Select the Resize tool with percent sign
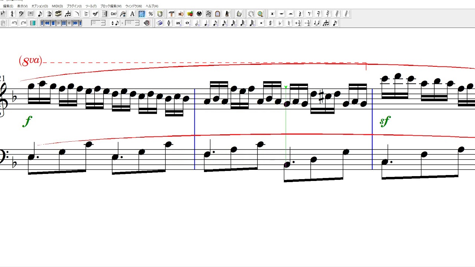The height and width of the screenshot is (267, 475). coord(151,14)
